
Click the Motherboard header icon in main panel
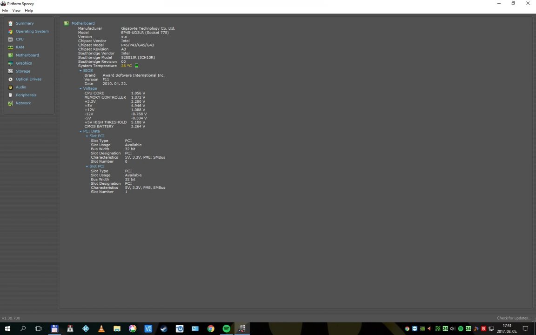pos(67,23)
